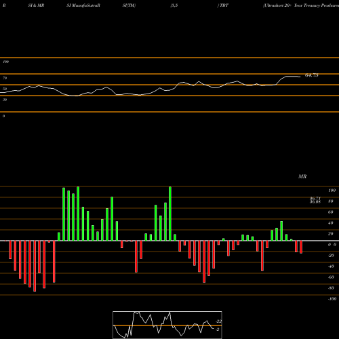Viewport: 339px width, 339px height.
Task: Click the 100 label on RSI axis
Action: point(5,62)
